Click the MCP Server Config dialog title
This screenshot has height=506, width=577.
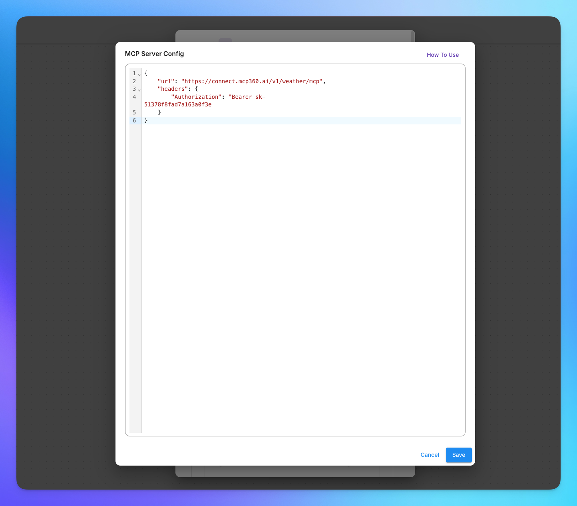[154, 54]
